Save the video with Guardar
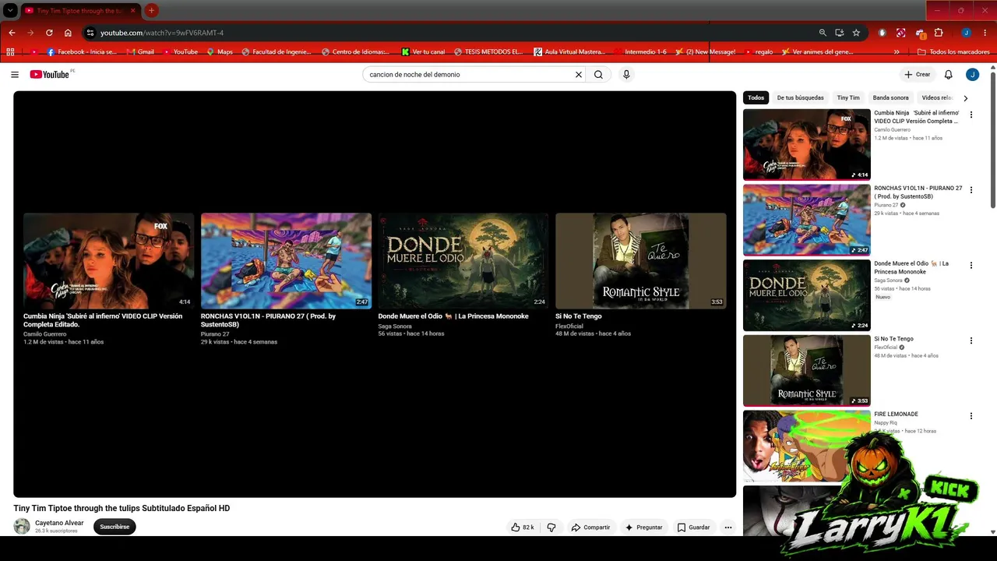The height and width of the screenshot is (561, 997). (x=693, y=527)
